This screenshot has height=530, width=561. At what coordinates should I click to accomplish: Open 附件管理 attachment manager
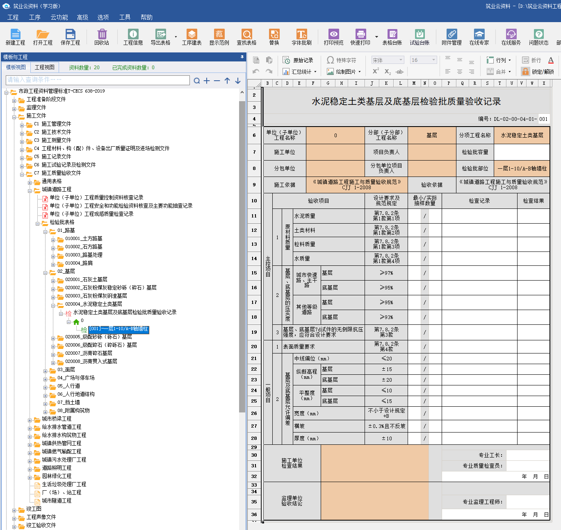pyautogui.click(x=452, y=37)
